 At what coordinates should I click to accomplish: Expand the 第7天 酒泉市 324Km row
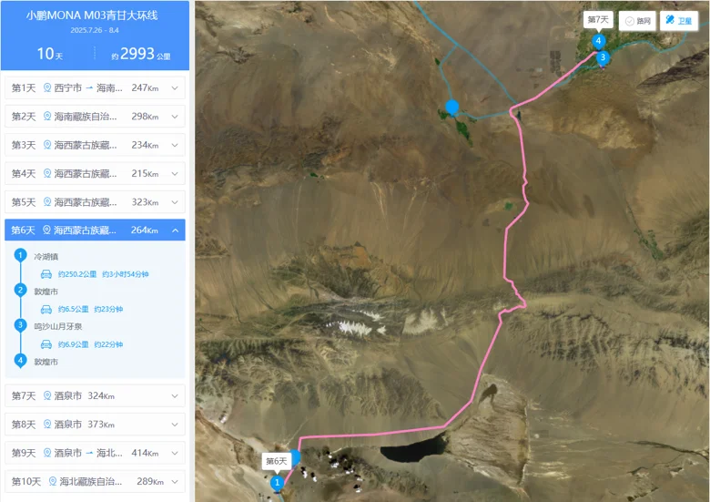point(95,396)
